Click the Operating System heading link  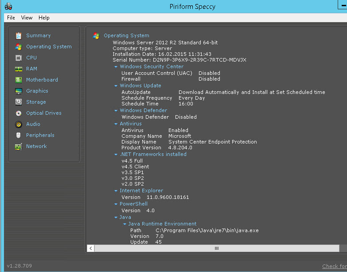click(126, 35)
